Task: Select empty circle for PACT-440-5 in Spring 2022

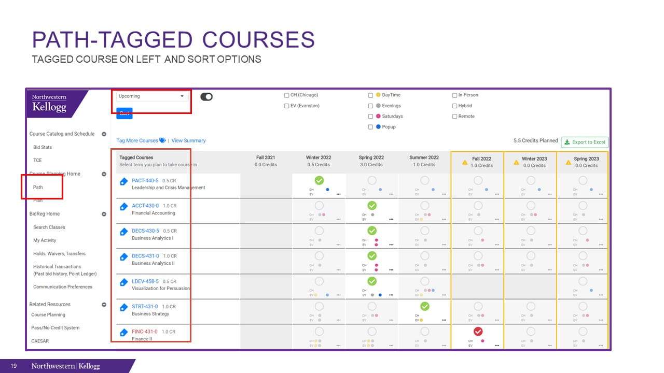Action: tap(372, 180)
